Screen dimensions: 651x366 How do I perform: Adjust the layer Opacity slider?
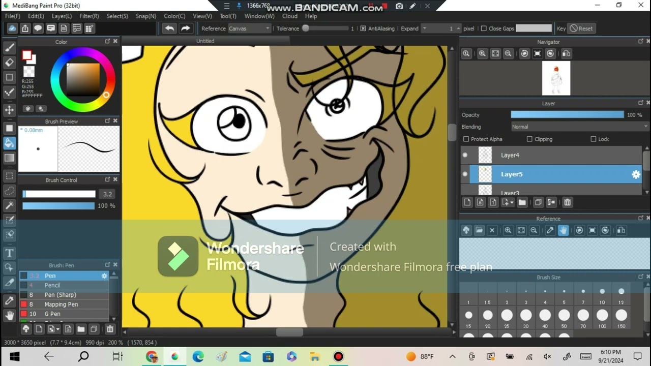point(567,115)
